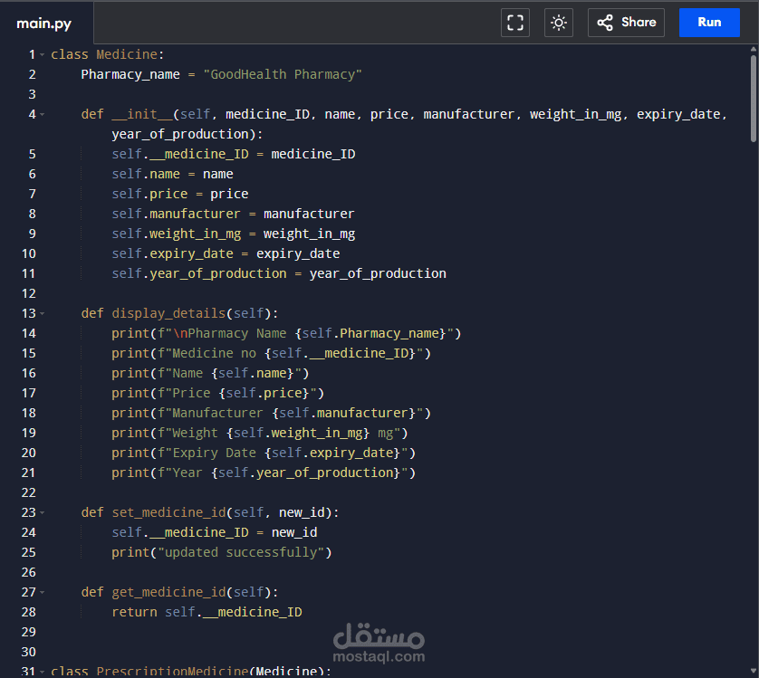
Task: Click line number 12 in gutter
Action: click(29, 294)
